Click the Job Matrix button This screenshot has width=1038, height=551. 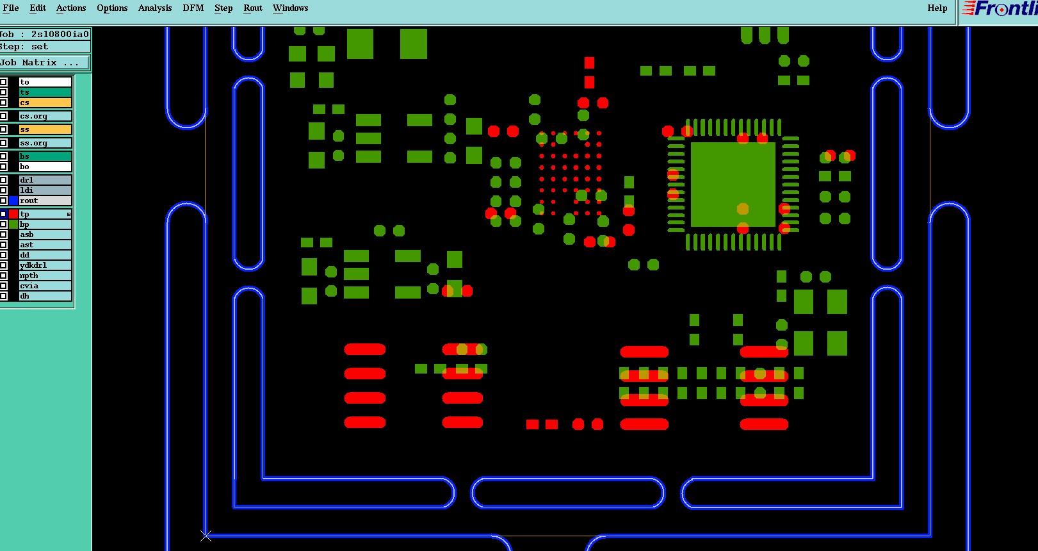(45, 62)
